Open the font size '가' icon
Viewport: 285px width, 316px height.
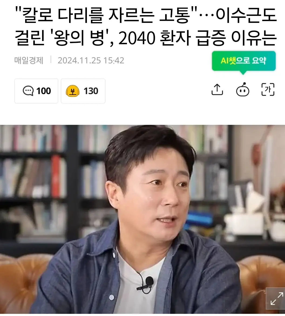click(x=268, y=89)
